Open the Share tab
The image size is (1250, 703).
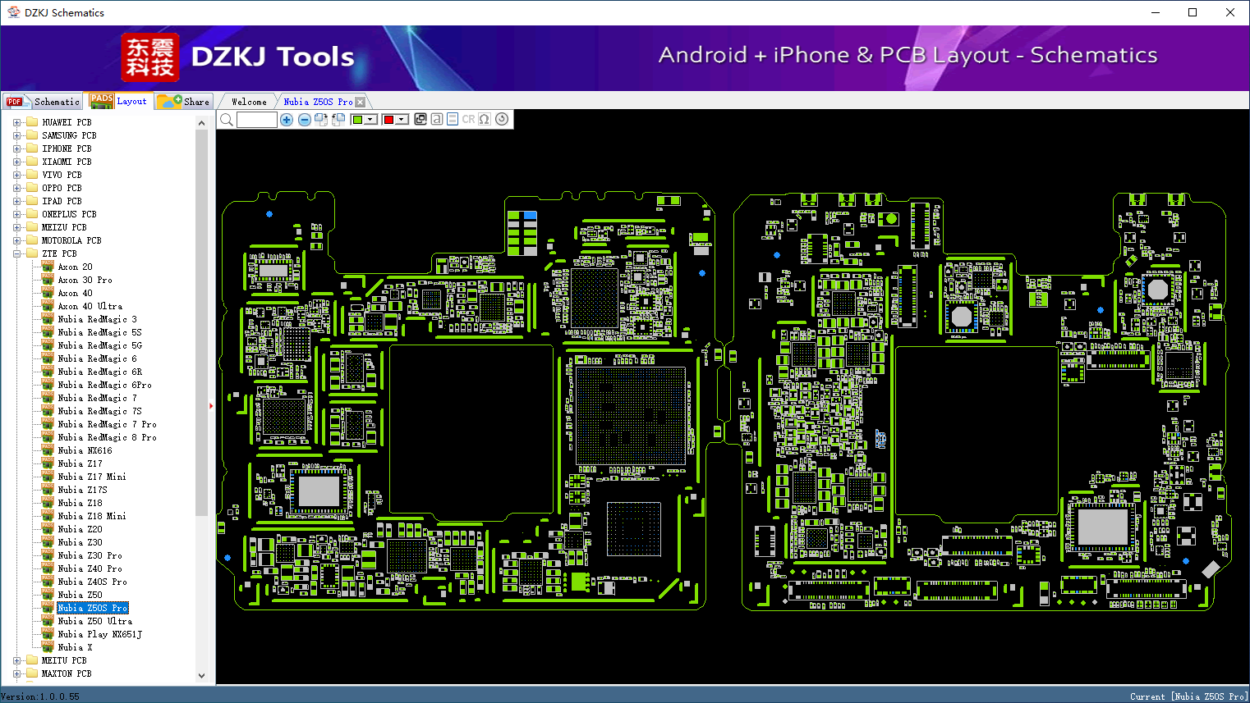pos(184,101)
